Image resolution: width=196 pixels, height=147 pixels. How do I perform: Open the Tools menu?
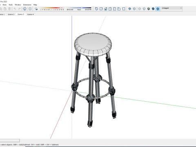point(11,5)
